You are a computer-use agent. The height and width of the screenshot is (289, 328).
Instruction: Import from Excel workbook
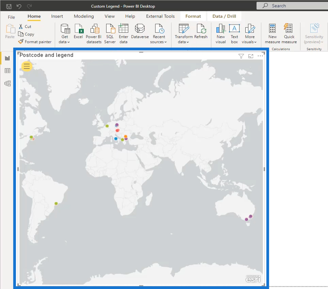(79, 31)
